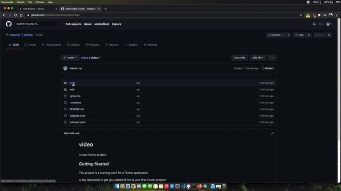Star the repository
341x191 pixels.
pyautogui.click(x=299, y=35)
